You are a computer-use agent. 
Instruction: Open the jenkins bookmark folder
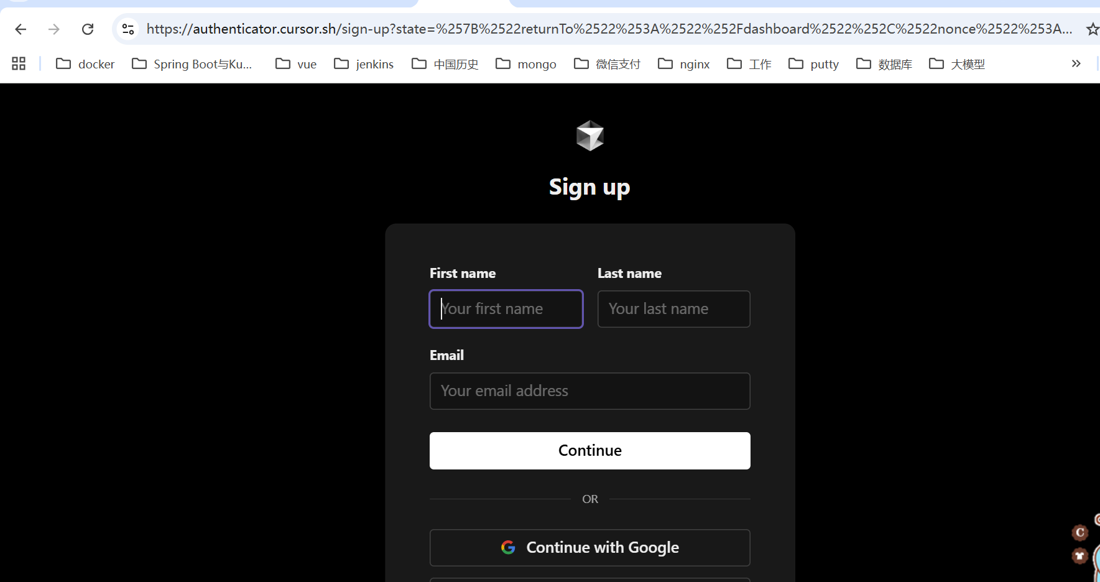(364, 64)
